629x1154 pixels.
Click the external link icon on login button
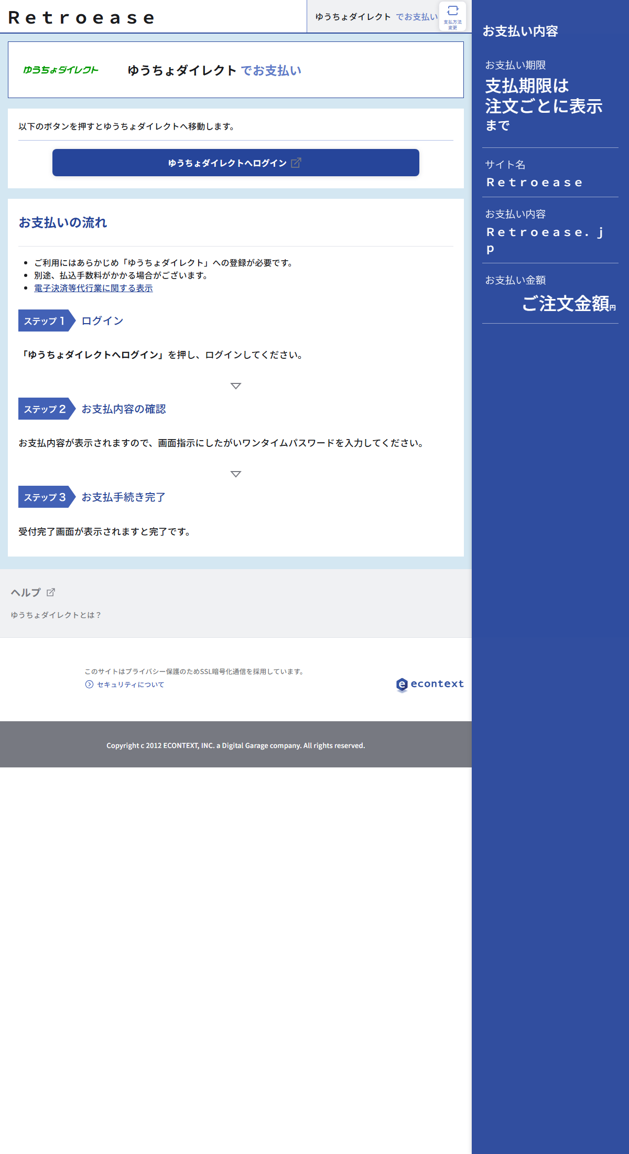296,163
